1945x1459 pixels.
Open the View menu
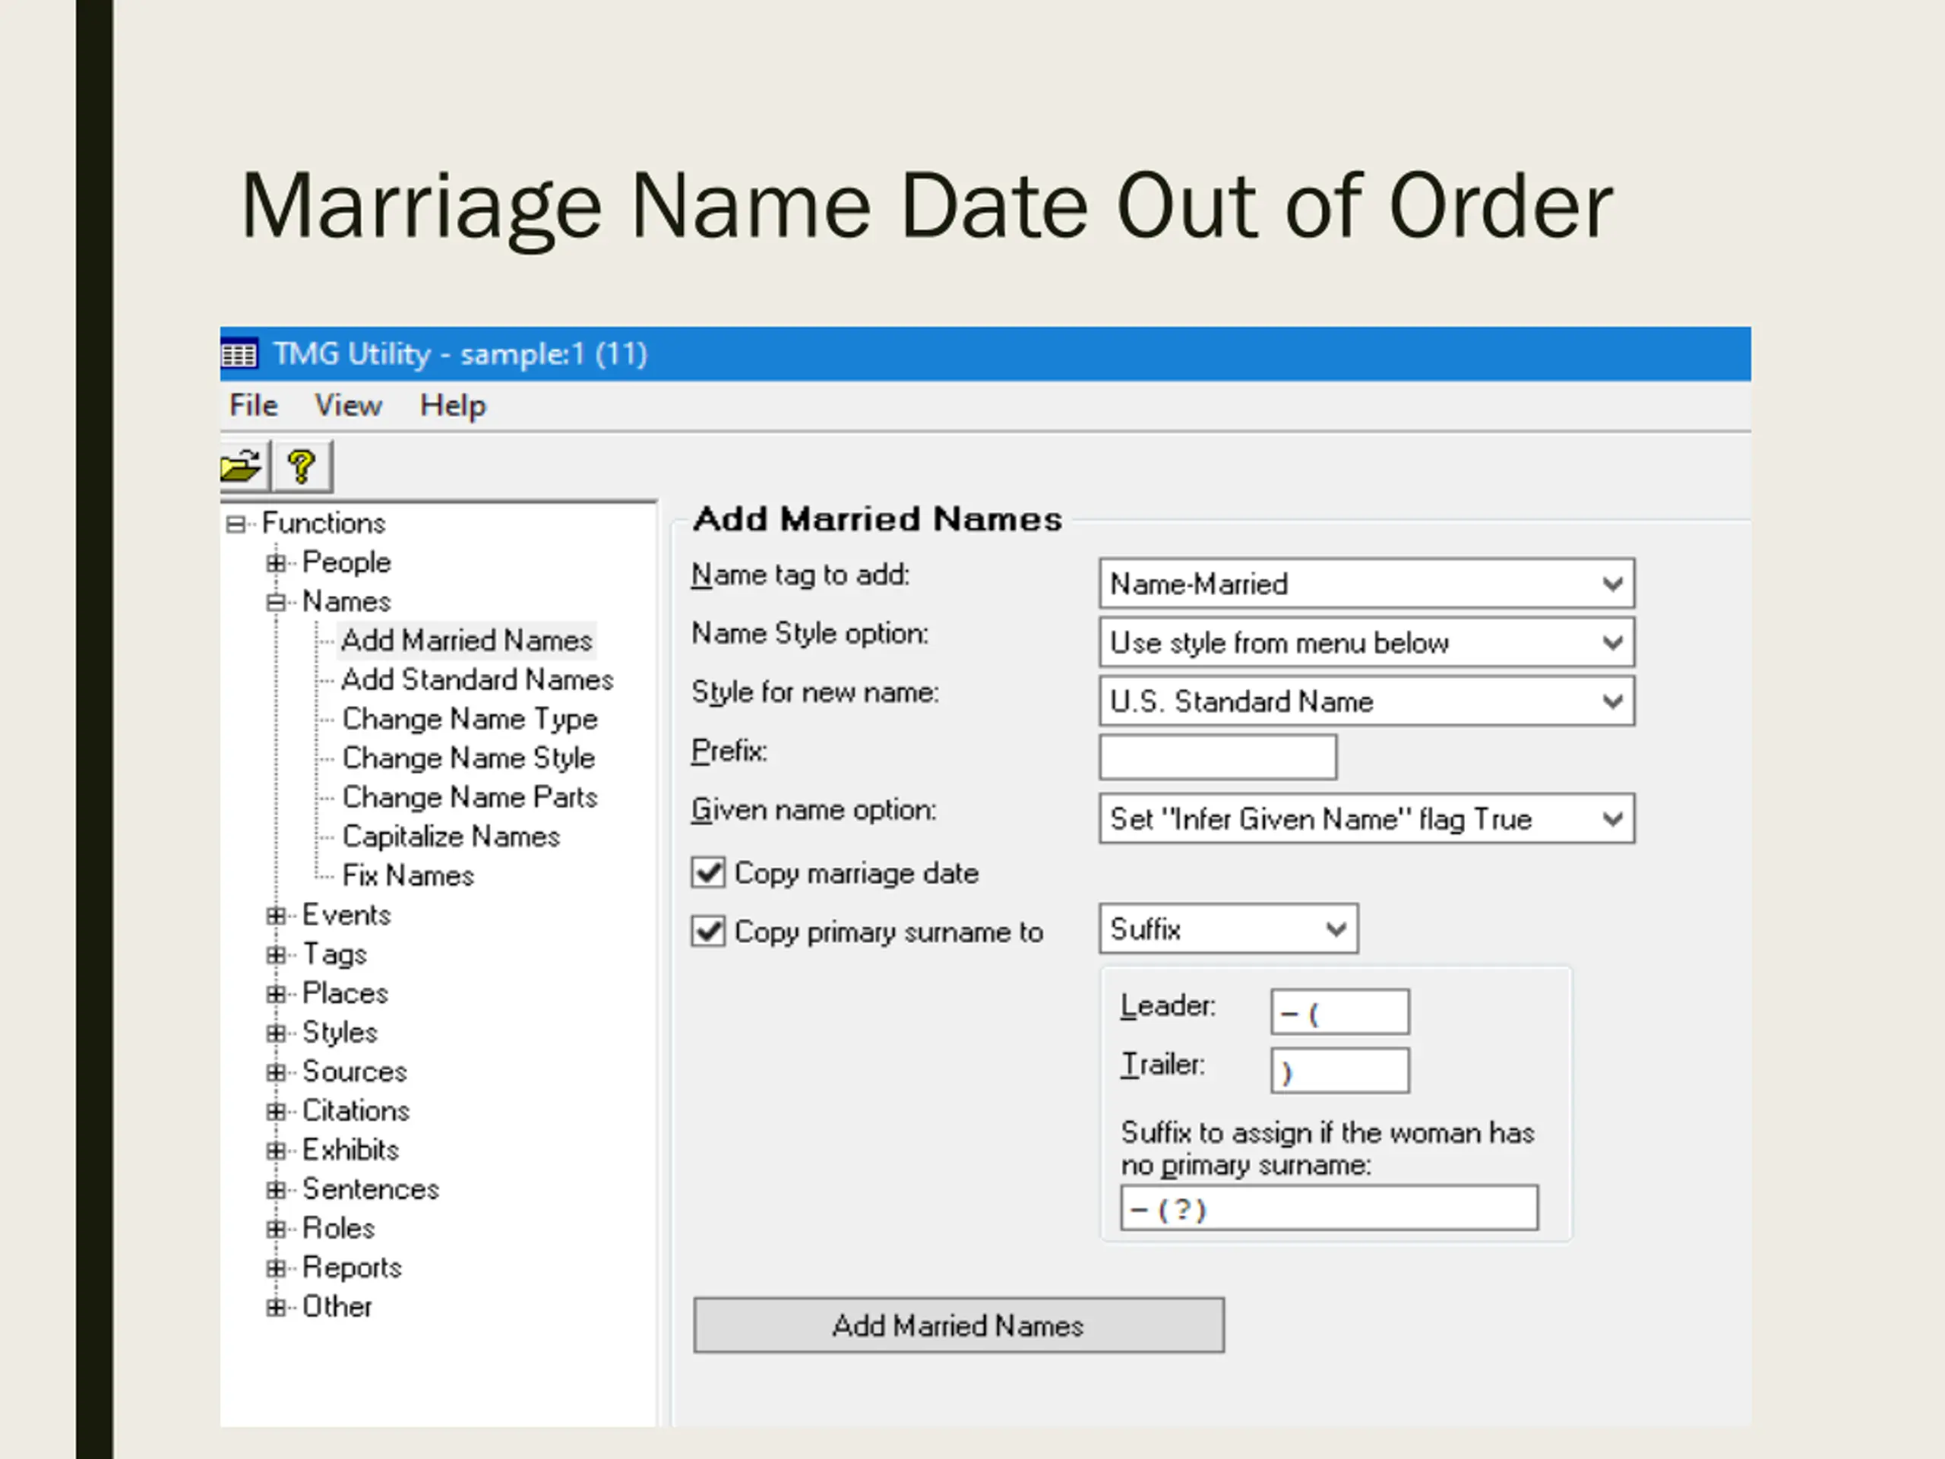point(348,406)
